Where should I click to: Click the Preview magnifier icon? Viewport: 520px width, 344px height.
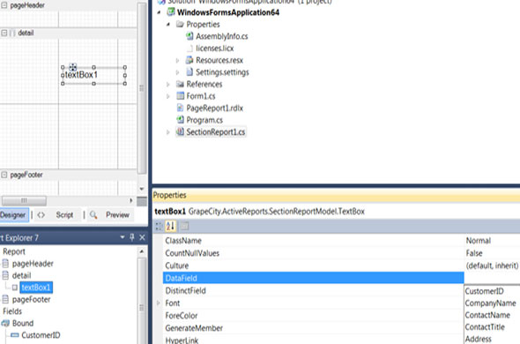(93, 215)
